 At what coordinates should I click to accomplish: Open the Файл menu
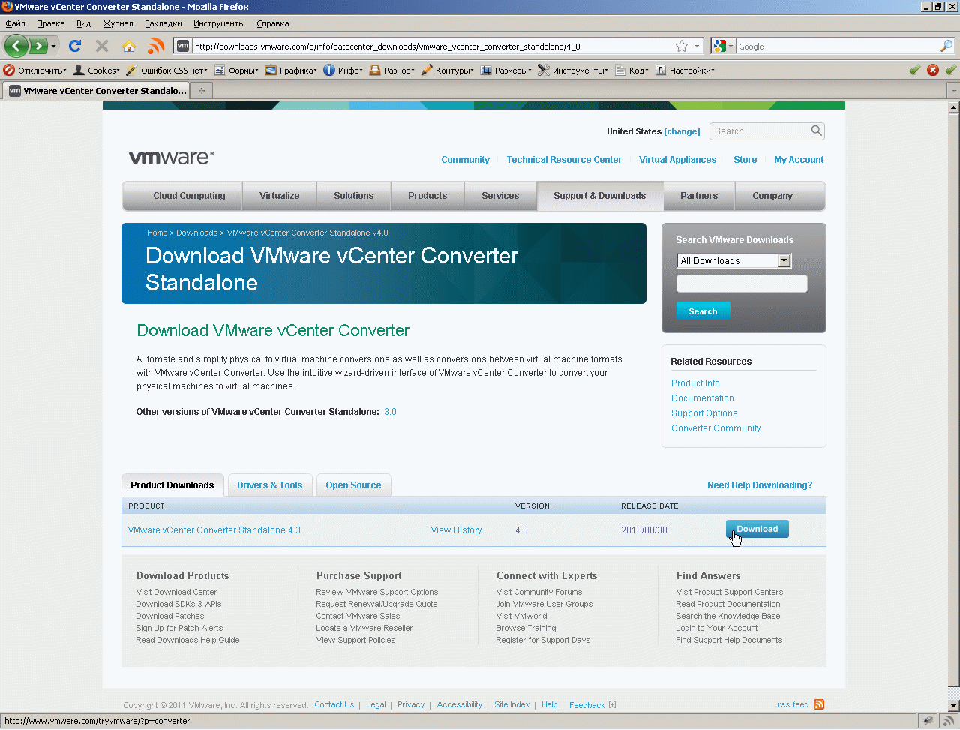point(15,23)
